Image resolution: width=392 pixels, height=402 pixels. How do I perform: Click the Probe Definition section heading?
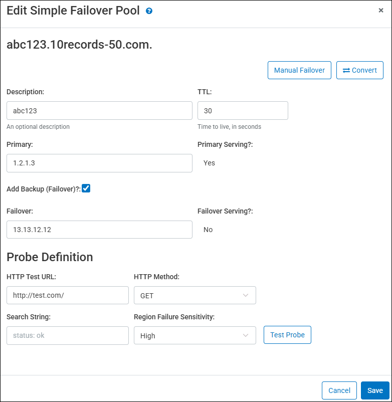point(50,257)
